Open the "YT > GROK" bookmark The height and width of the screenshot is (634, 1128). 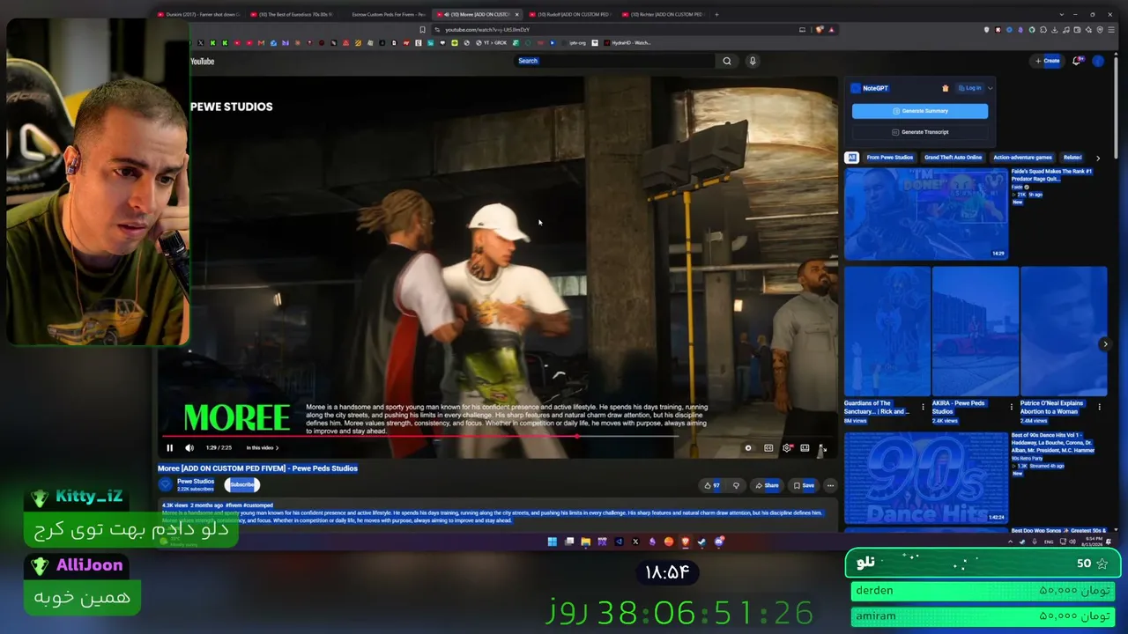pyautogui.click(x=491, y=43)
